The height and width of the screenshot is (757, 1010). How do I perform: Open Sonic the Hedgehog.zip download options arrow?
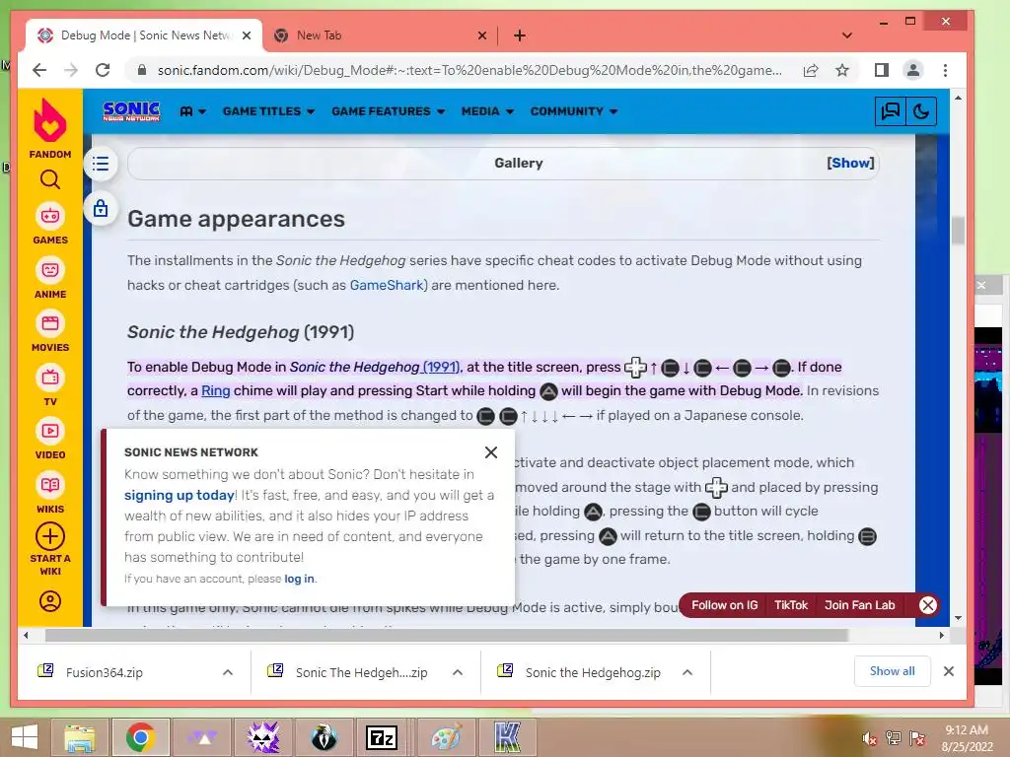point(687,672)
